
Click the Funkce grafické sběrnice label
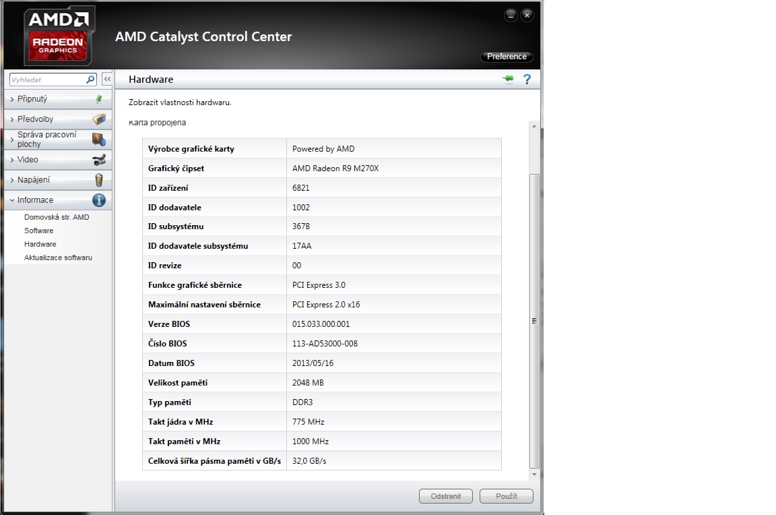pos(195,284)
